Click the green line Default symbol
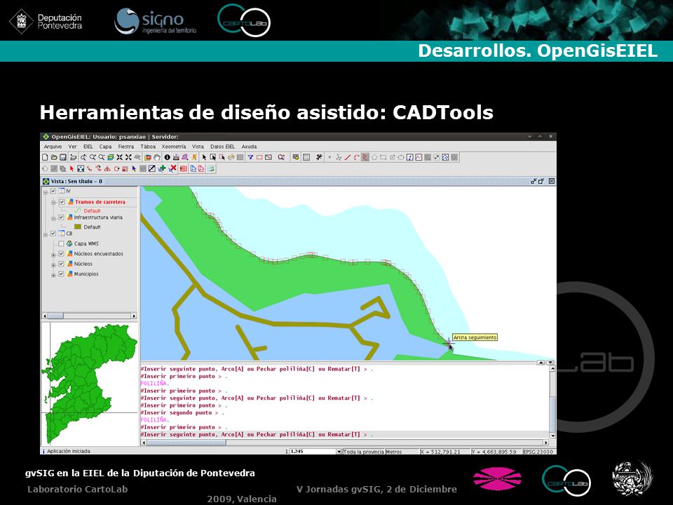 pyautogui.click(x=78, y=211)
